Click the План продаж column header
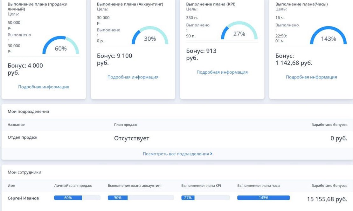Viewport: 353px width, 211px height. [x=125, y=125]
